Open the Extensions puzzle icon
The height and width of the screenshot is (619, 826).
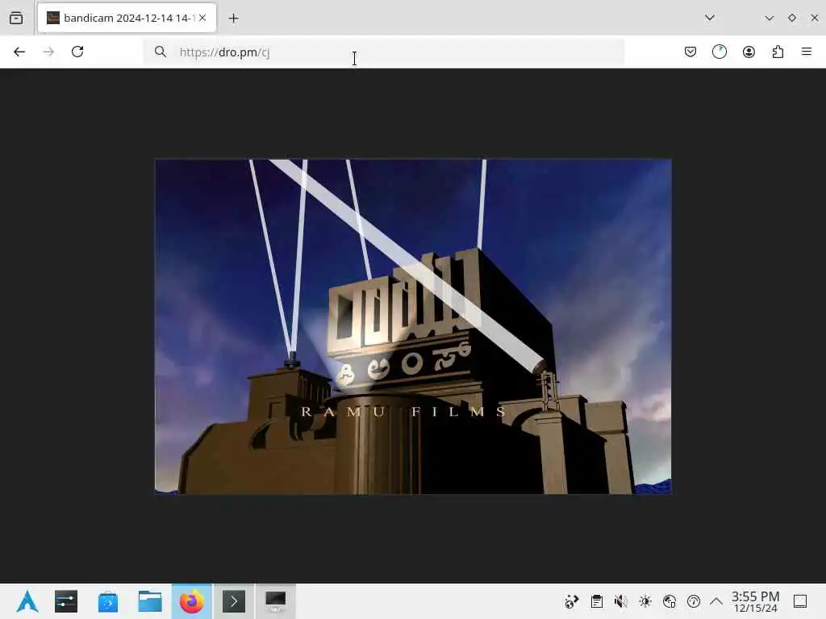(778, 52)
